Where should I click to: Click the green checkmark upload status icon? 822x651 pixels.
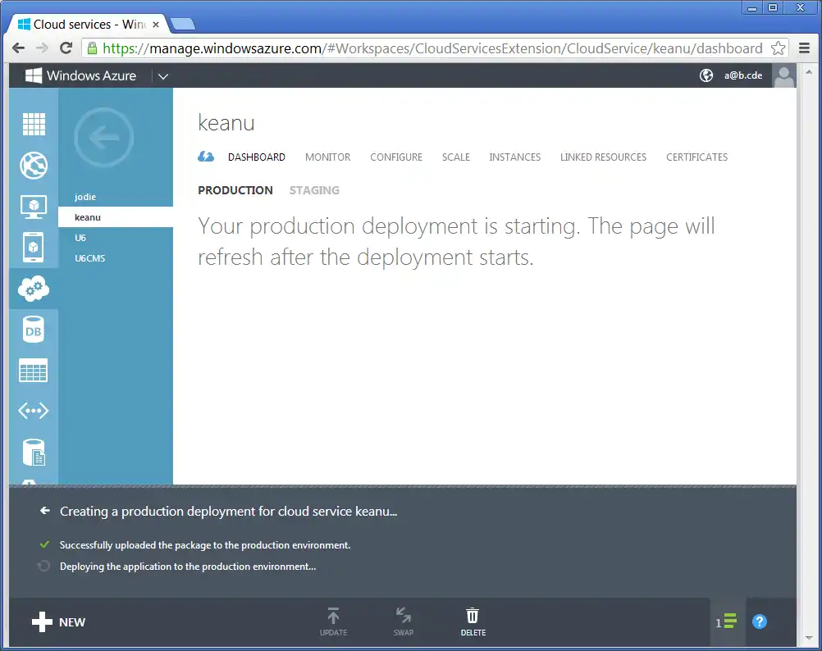coord(44,544)
